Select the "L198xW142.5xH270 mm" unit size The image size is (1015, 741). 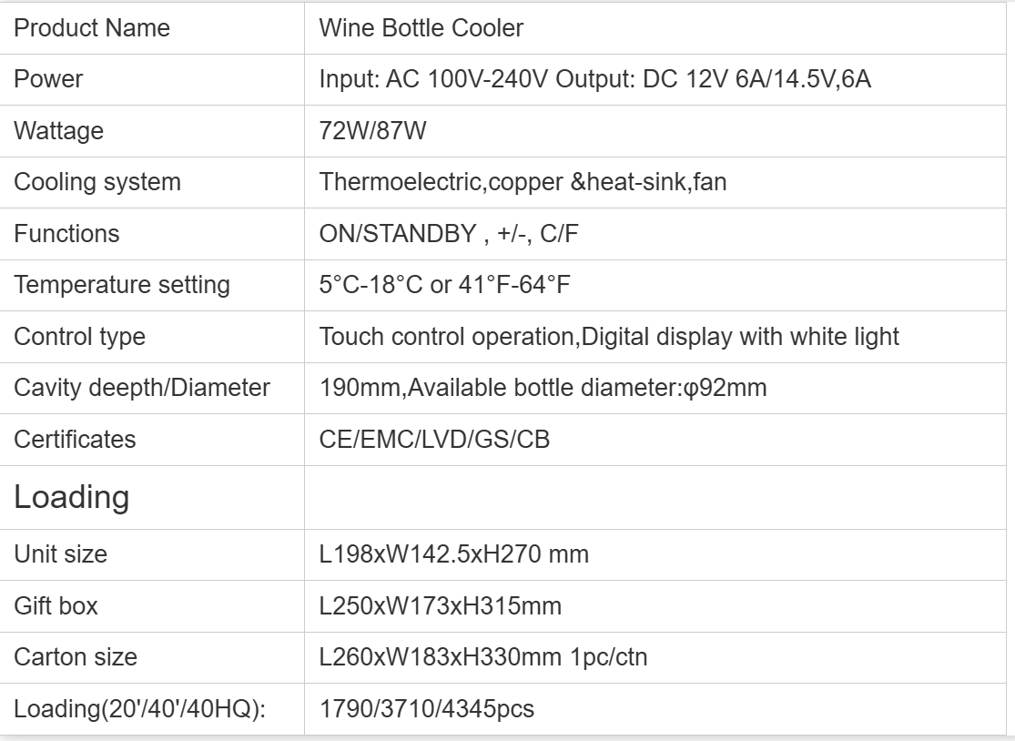[453, 553]
